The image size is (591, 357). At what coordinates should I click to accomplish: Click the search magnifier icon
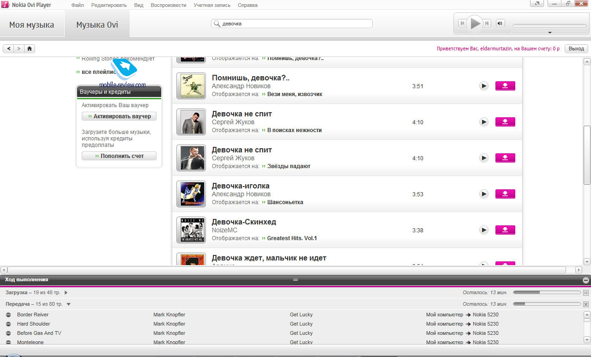point(217,24)
